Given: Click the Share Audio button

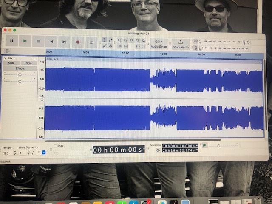Looking at the screenshot, I should (x=181, y=44).
